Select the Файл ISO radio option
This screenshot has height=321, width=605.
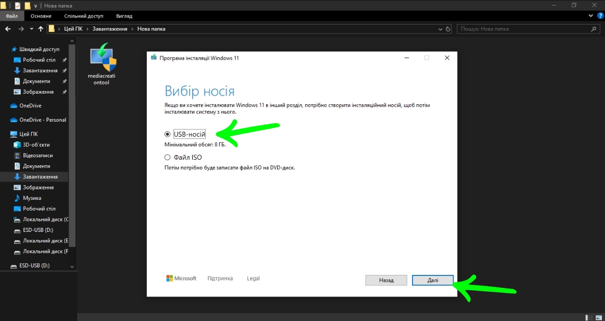(x=167, y=157)
